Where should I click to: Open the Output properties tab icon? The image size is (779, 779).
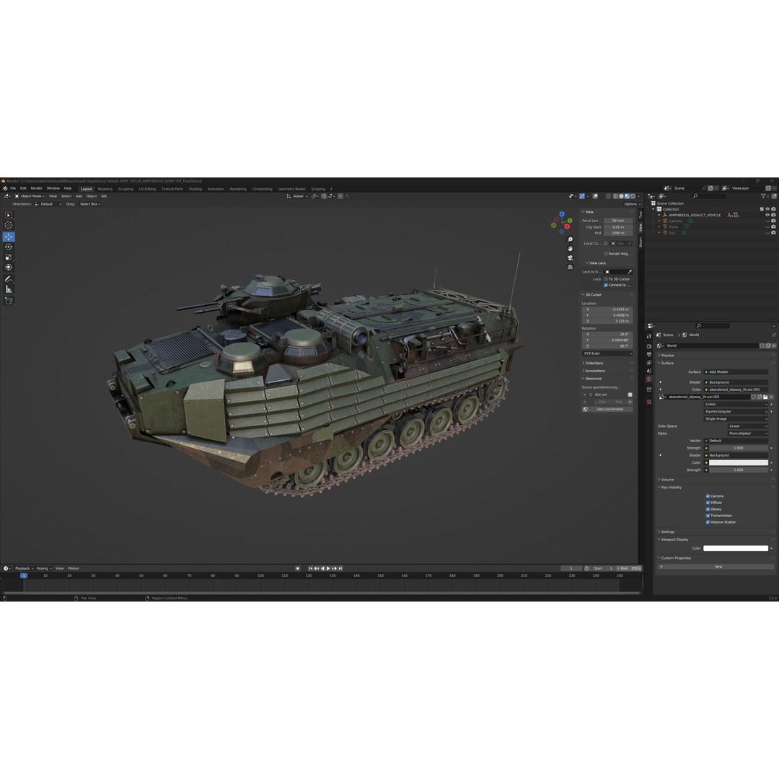pyautogui.click(x=649, y=355)
